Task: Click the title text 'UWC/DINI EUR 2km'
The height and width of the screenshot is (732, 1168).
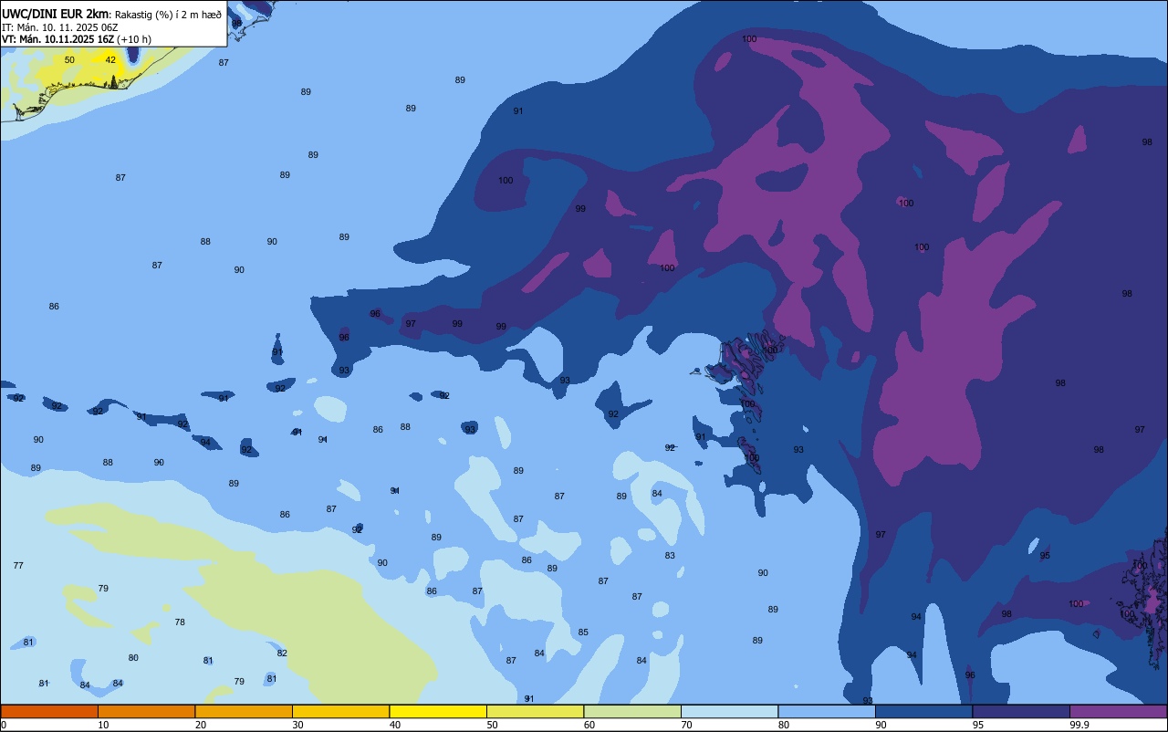Action: point(55,14)
